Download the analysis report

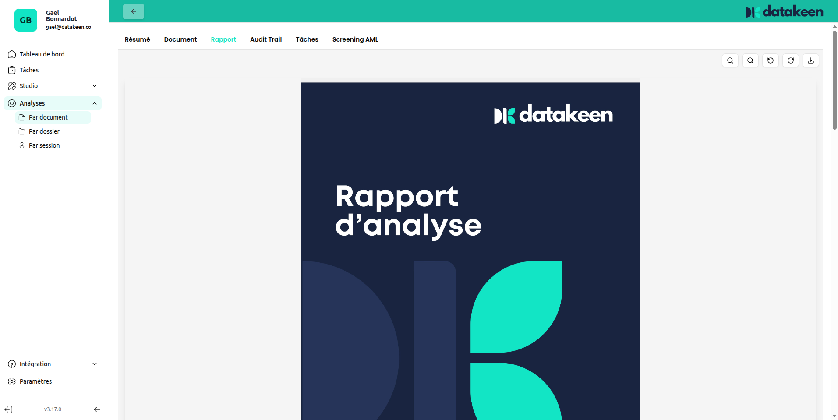810,60
